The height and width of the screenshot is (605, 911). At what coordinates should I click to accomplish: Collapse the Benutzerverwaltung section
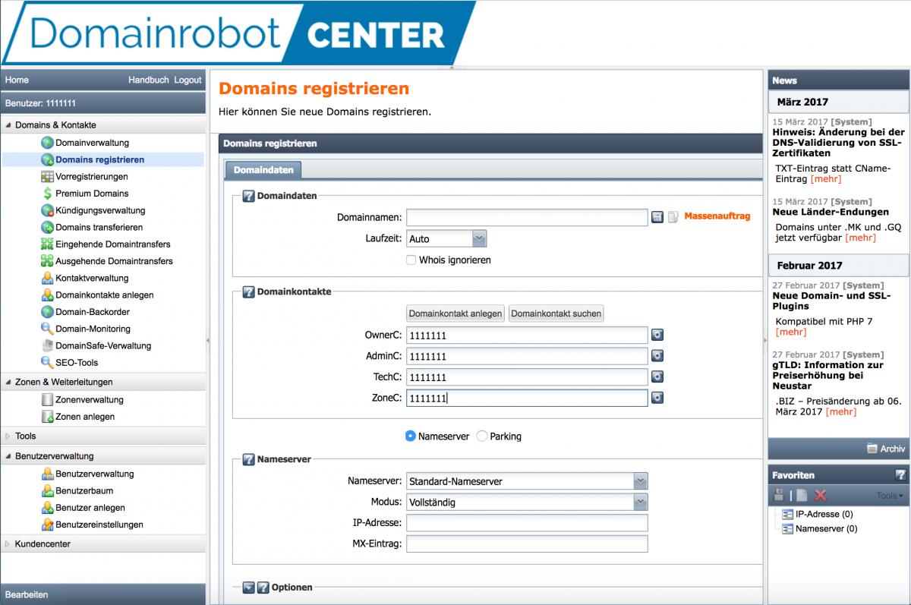click(8, 457)
